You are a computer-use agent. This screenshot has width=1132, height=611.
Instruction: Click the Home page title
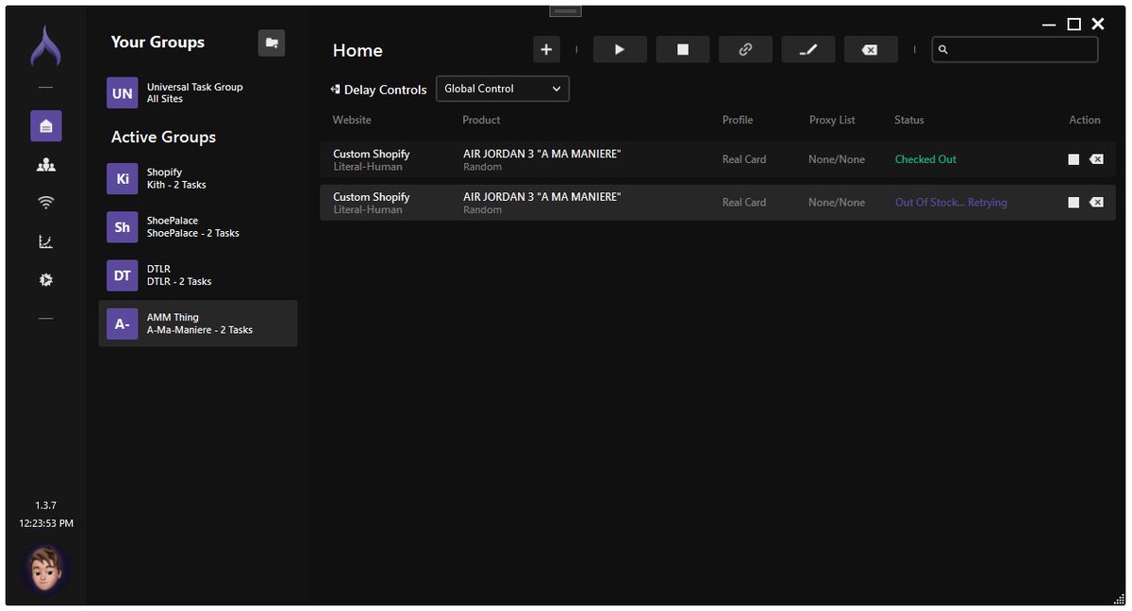click(x=358, y=50)
